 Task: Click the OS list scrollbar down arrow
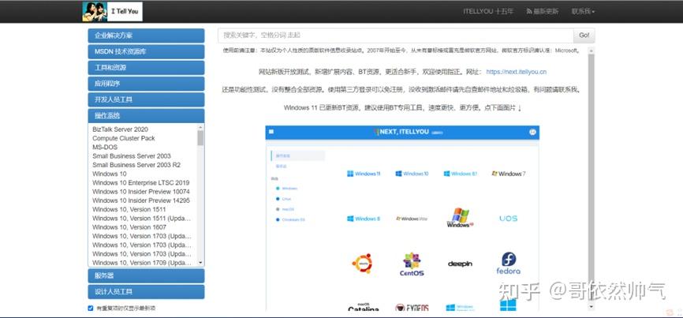200,263
